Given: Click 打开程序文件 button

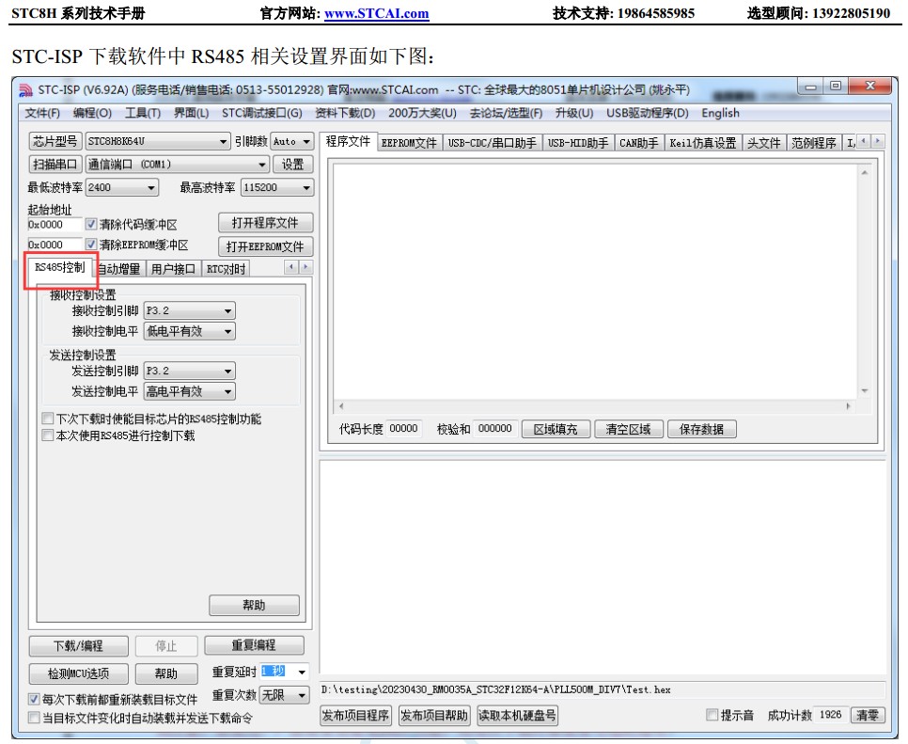Looking at the screenshot, I should coord(265,223).
